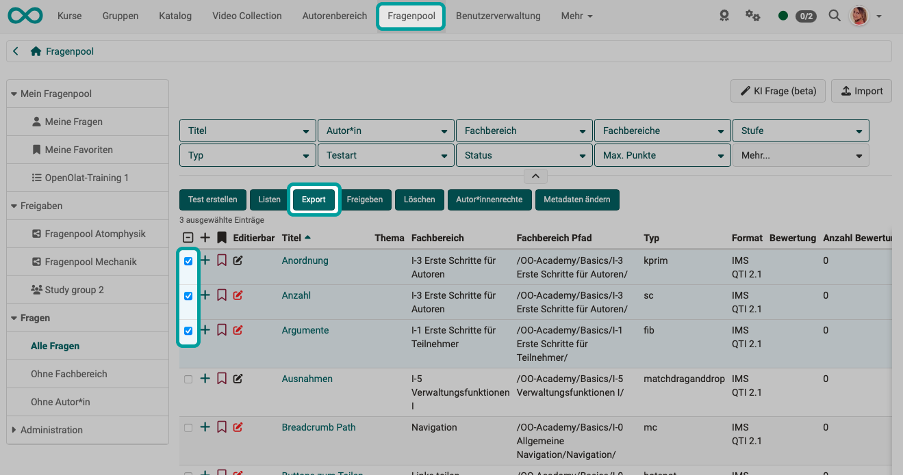
Task: Click the bookmark flag icon on the Anordnung row
Action: [x=221, y=260]
